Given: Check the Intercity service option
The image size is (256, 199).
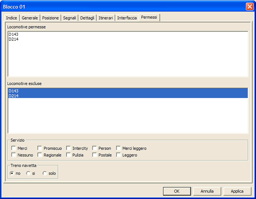Looking at the screenshot, I should tap(69, 148).
